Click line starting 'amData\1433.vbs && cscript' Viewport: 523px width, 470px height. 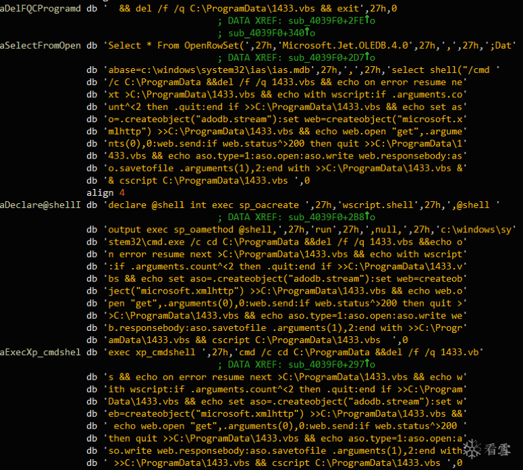tap(247, 340)
